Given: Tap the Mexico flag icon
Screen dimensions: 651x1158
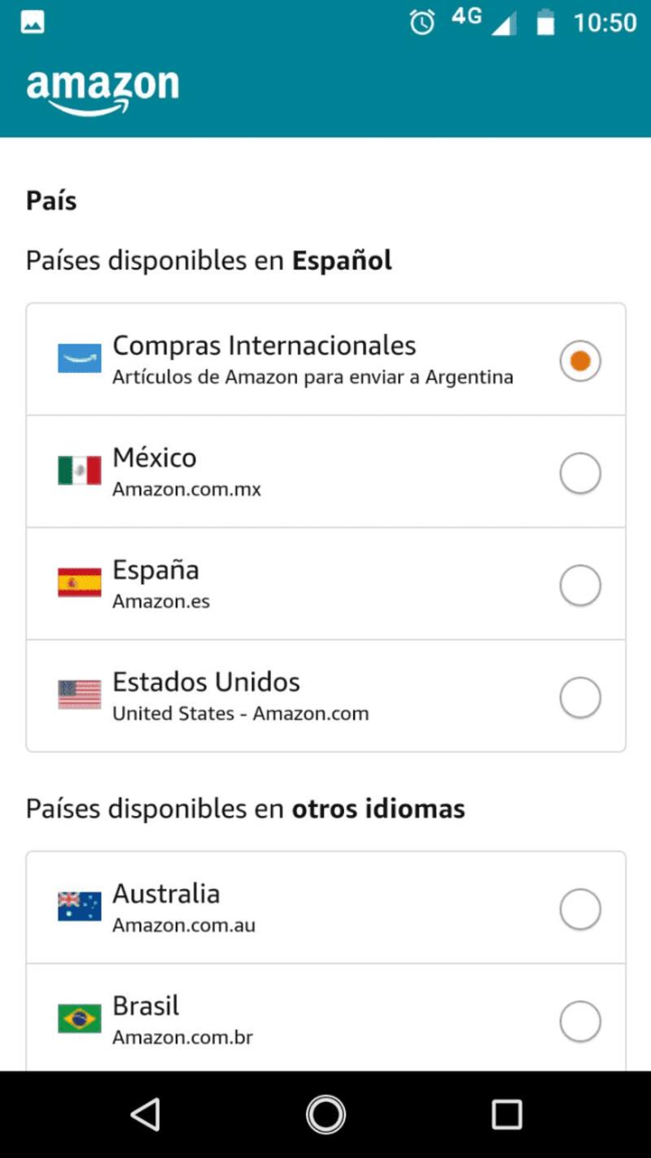Looking at the screenshot, I should [80, 471].
